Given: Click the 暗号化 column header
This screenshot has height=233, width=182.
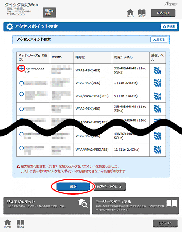Looking at the screenshot, I should (93, 57).
